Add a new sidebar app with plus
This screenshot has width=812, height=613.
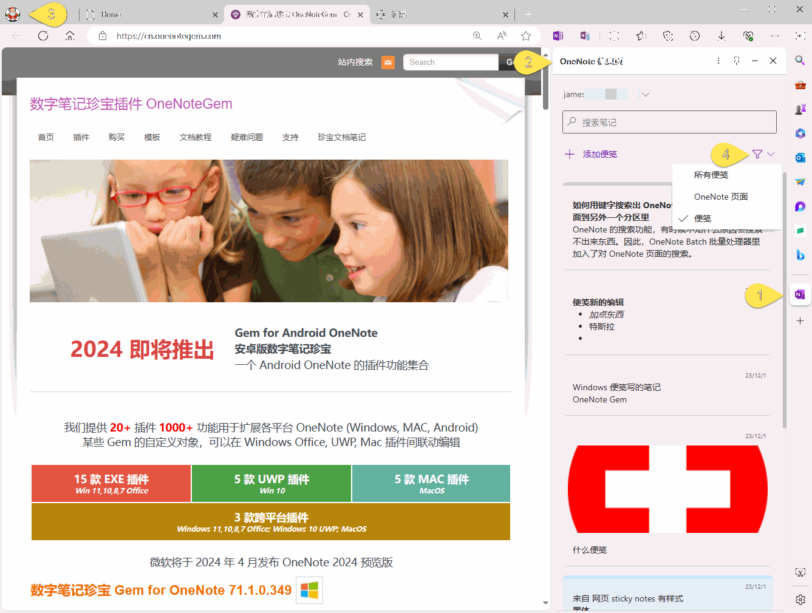click(800, 320)
